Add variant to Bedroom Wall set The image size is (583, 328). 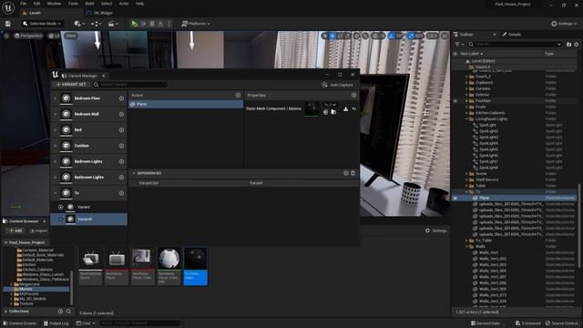tap(121, 114)
